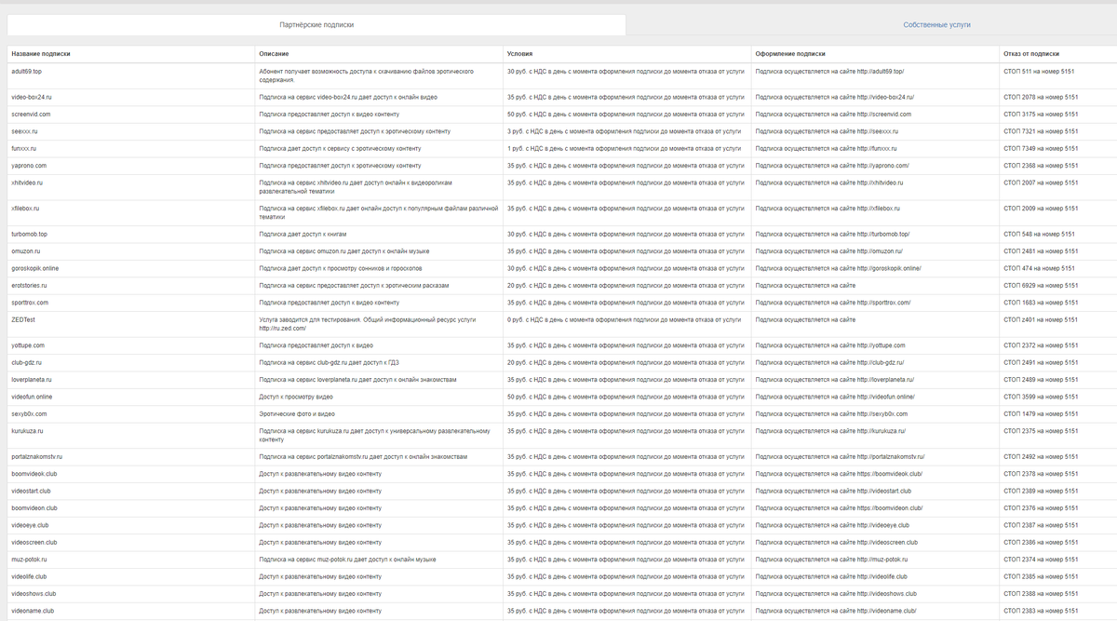The width and height of the screenshot is (1117, 621).
Task: Click description about сонников и гороскопов
Action: tap(339, 268)
